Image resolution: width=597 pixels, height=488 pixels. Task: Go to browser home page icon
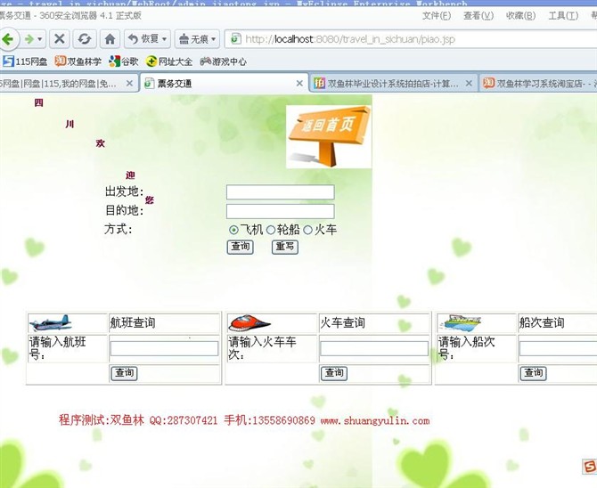(x=110, y=39)
